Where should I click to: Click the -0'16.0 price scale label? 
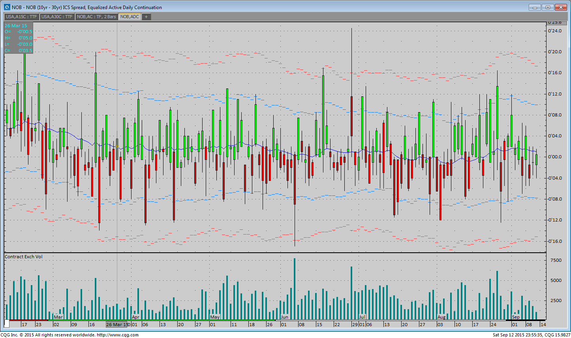coord(554,241)
